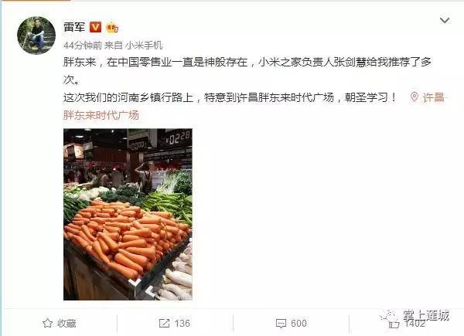Open the 小米手机 source link
Viewport: 464px width, 336px height.
pyautogui.click(x=144, y=46)
